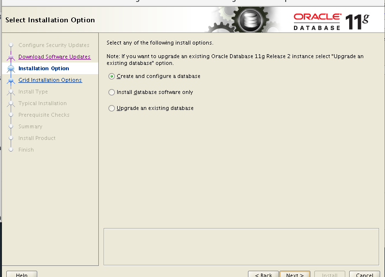Image resolution: width=385 pixels, height=277 pixels.
Task: Select Installation Option step in sidebar
Action: point(44,68)
